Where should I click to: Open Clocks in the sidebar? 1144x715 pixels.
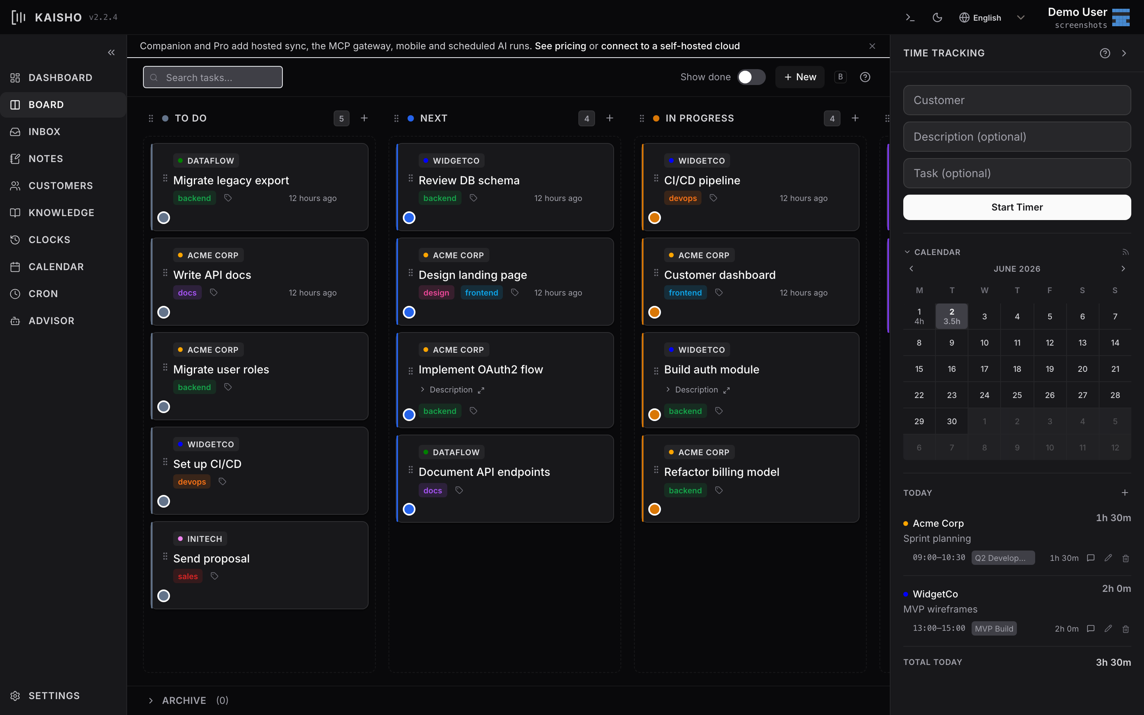pyautogui.click(x=63, y=240)
